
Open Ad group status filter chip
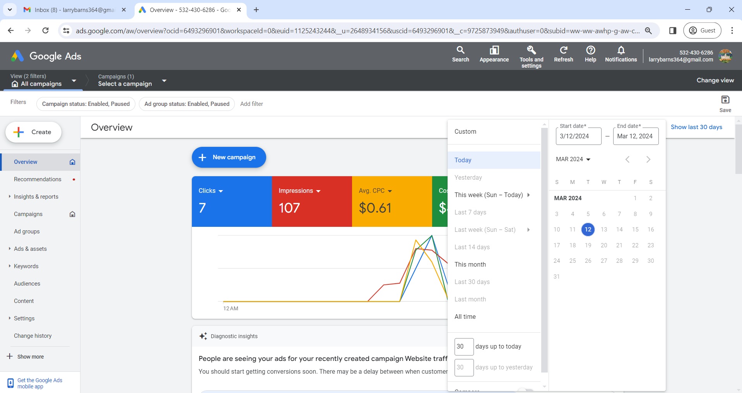pos(187,104)
